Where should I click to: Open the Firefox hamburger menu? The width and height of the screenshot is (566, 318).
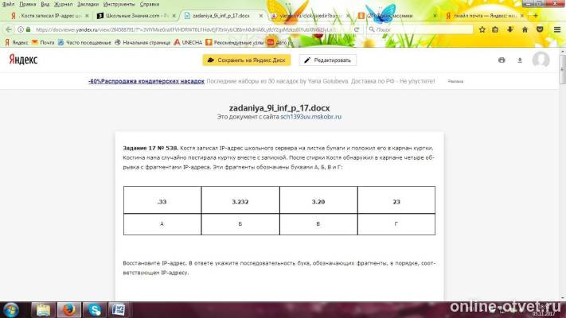tap(557, 29)
